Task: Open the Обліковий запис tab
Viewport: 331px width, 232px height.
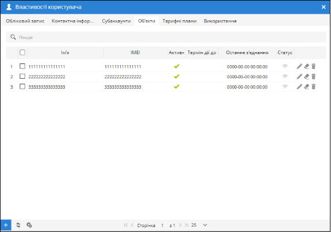Action: point(25,21)
